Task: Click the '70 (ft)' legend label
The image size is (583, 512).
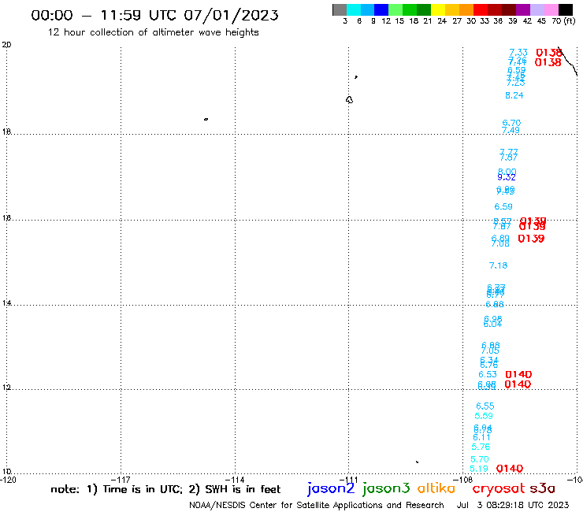Action: point(563,20)
